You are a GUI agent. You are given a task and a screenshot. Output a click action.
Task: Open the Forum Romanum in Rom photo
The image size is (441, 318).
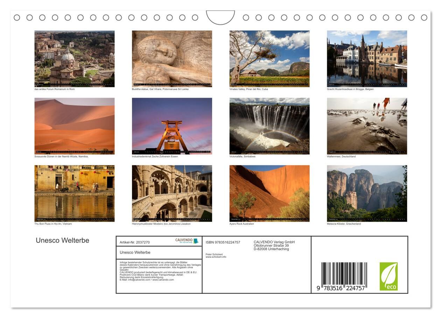[74, 58]
